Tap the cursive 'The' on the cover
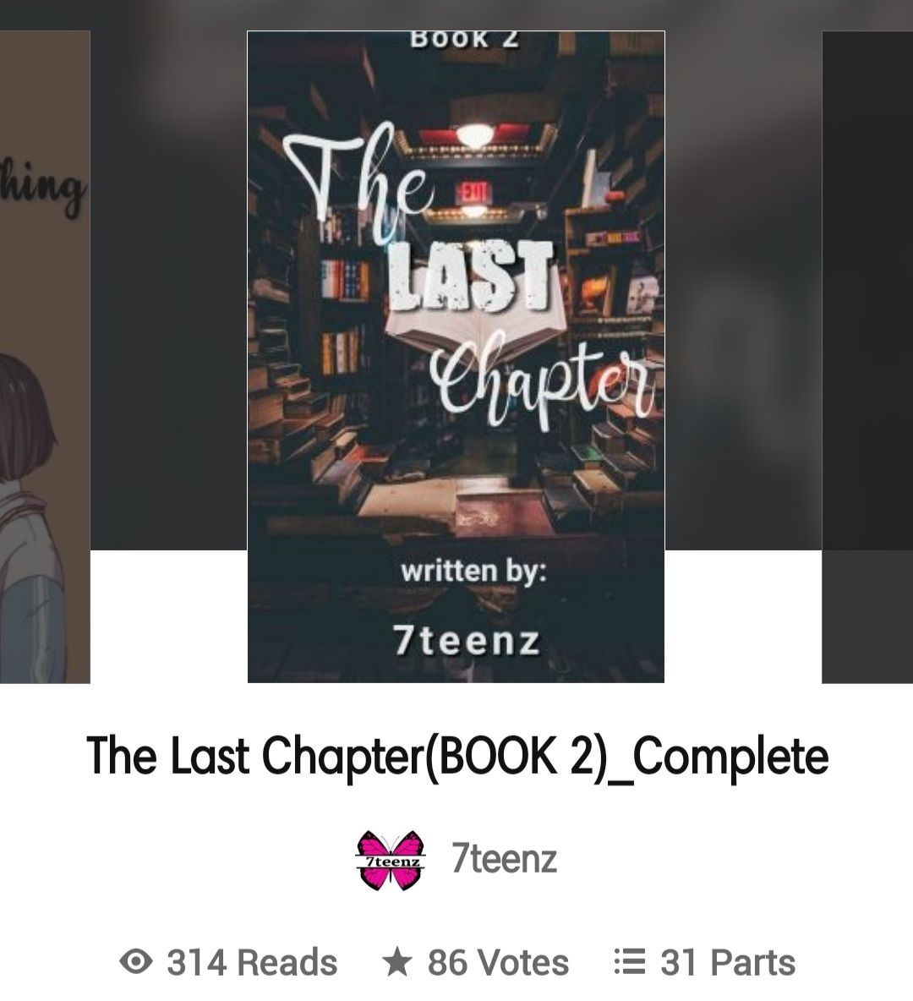This screenshot has width=913, height=1001. point(359,184)
